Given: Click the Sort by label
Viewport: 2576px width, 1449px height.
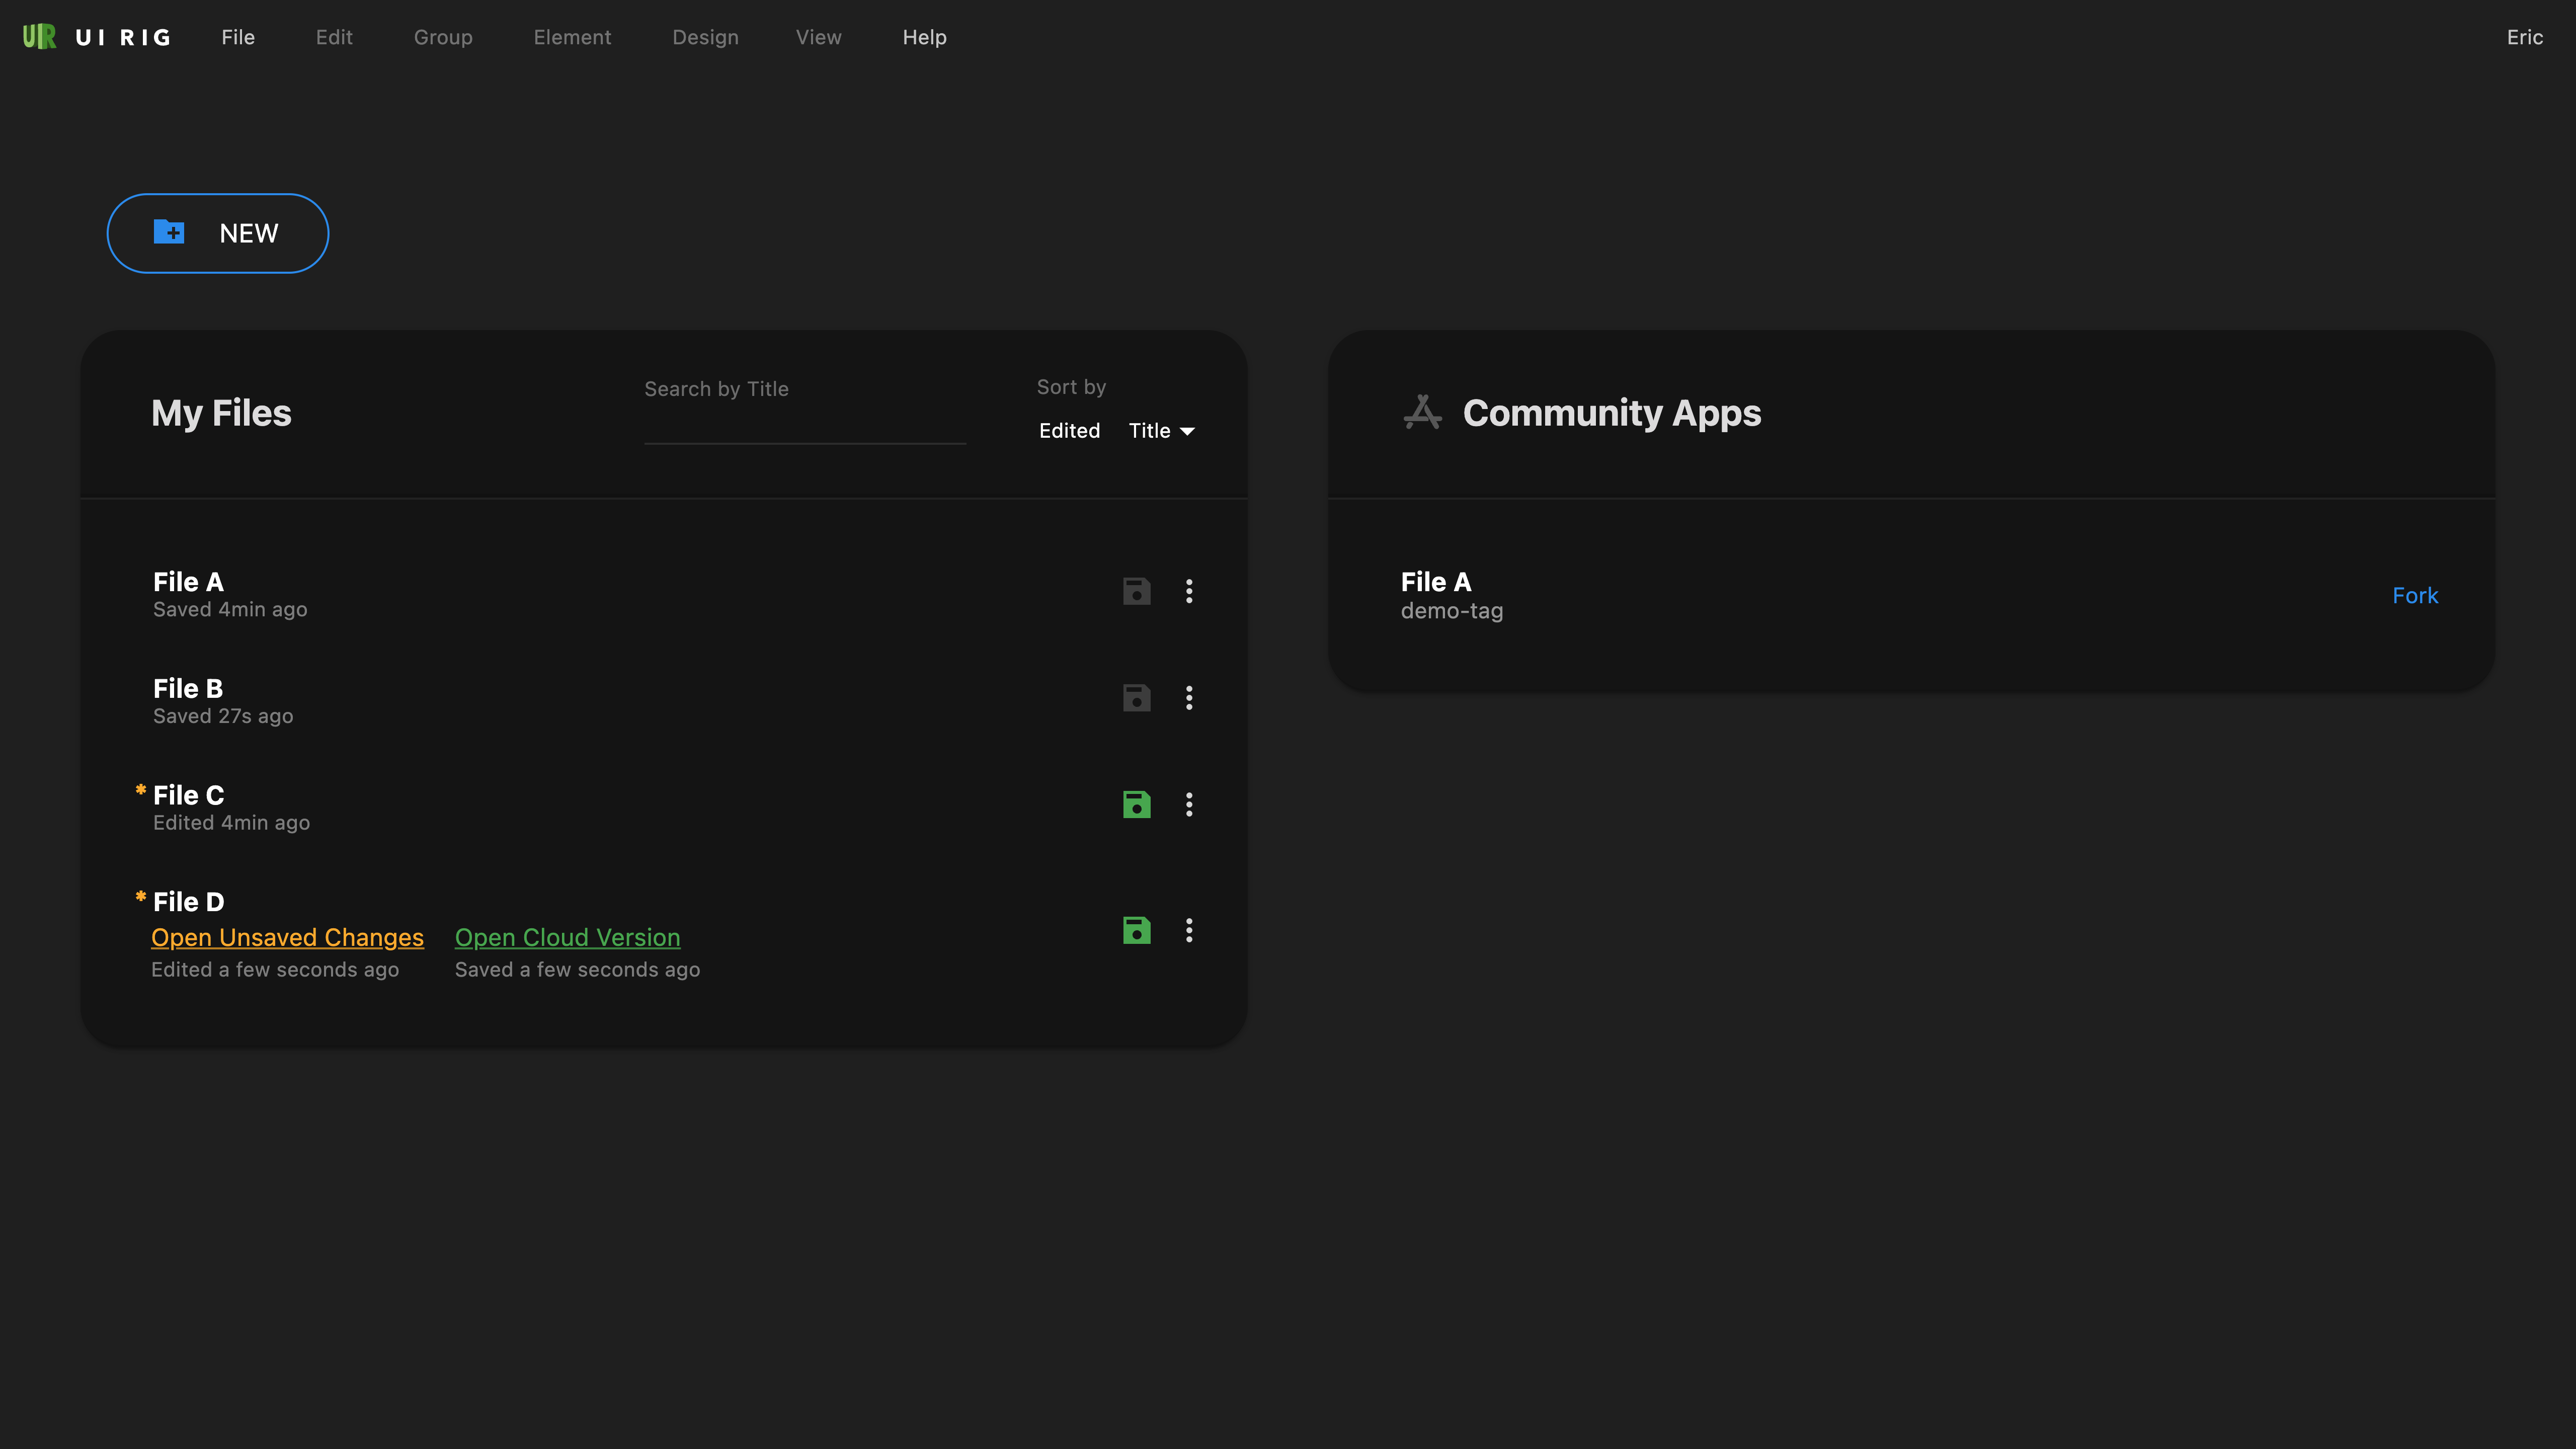Looking at the screenshot, I should click(1071, 387).
